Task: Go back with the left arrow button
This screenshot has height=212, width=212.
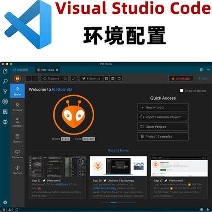Action: point(29,78)
